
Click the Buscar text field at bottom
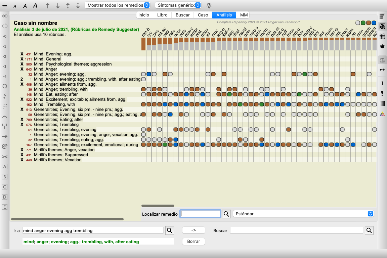point(296,230)
